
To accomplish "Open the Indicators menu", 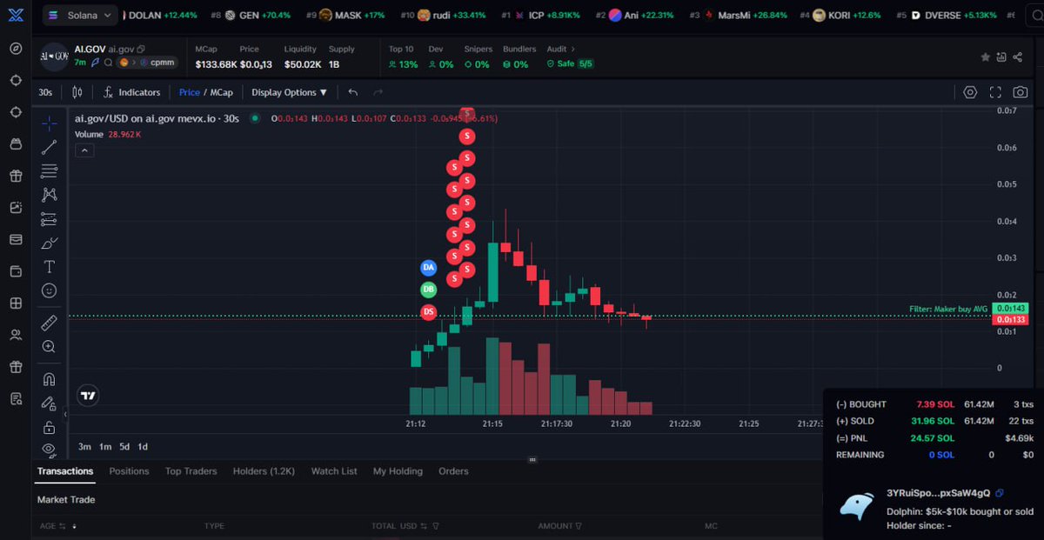I will pyautogui.click(x=131, y=92).
